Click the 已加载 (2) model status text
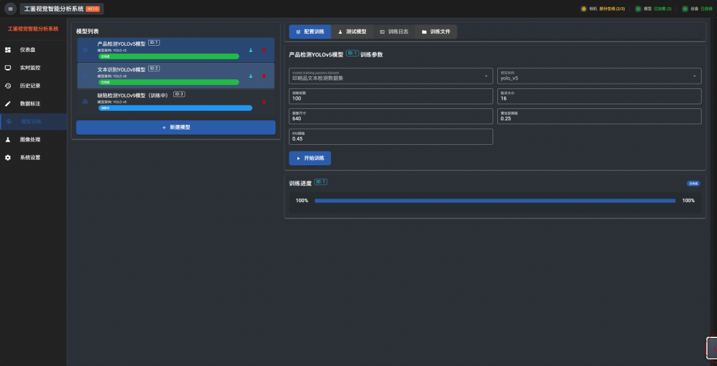The height and width of the screenshot is (366, 717). pyautogui.click(x=663, y=9)
